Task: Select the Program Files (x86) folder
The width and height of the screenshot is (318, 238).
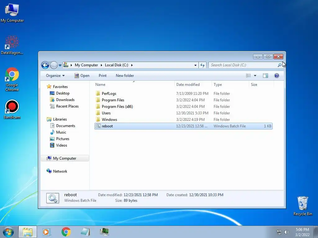Action: (x=183, y=107)
